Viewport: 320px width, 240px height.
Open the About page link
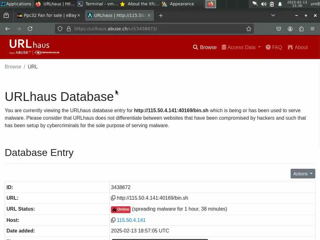tap(297, 47)
